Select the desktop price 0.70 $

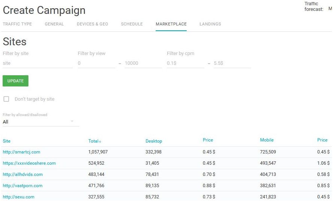(x=209, y=174)
